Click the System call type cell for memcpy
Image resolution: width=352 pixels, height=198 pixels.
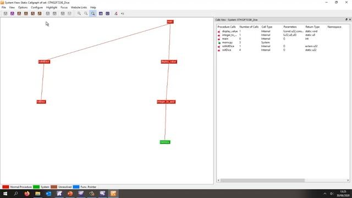tap(265, 42)
